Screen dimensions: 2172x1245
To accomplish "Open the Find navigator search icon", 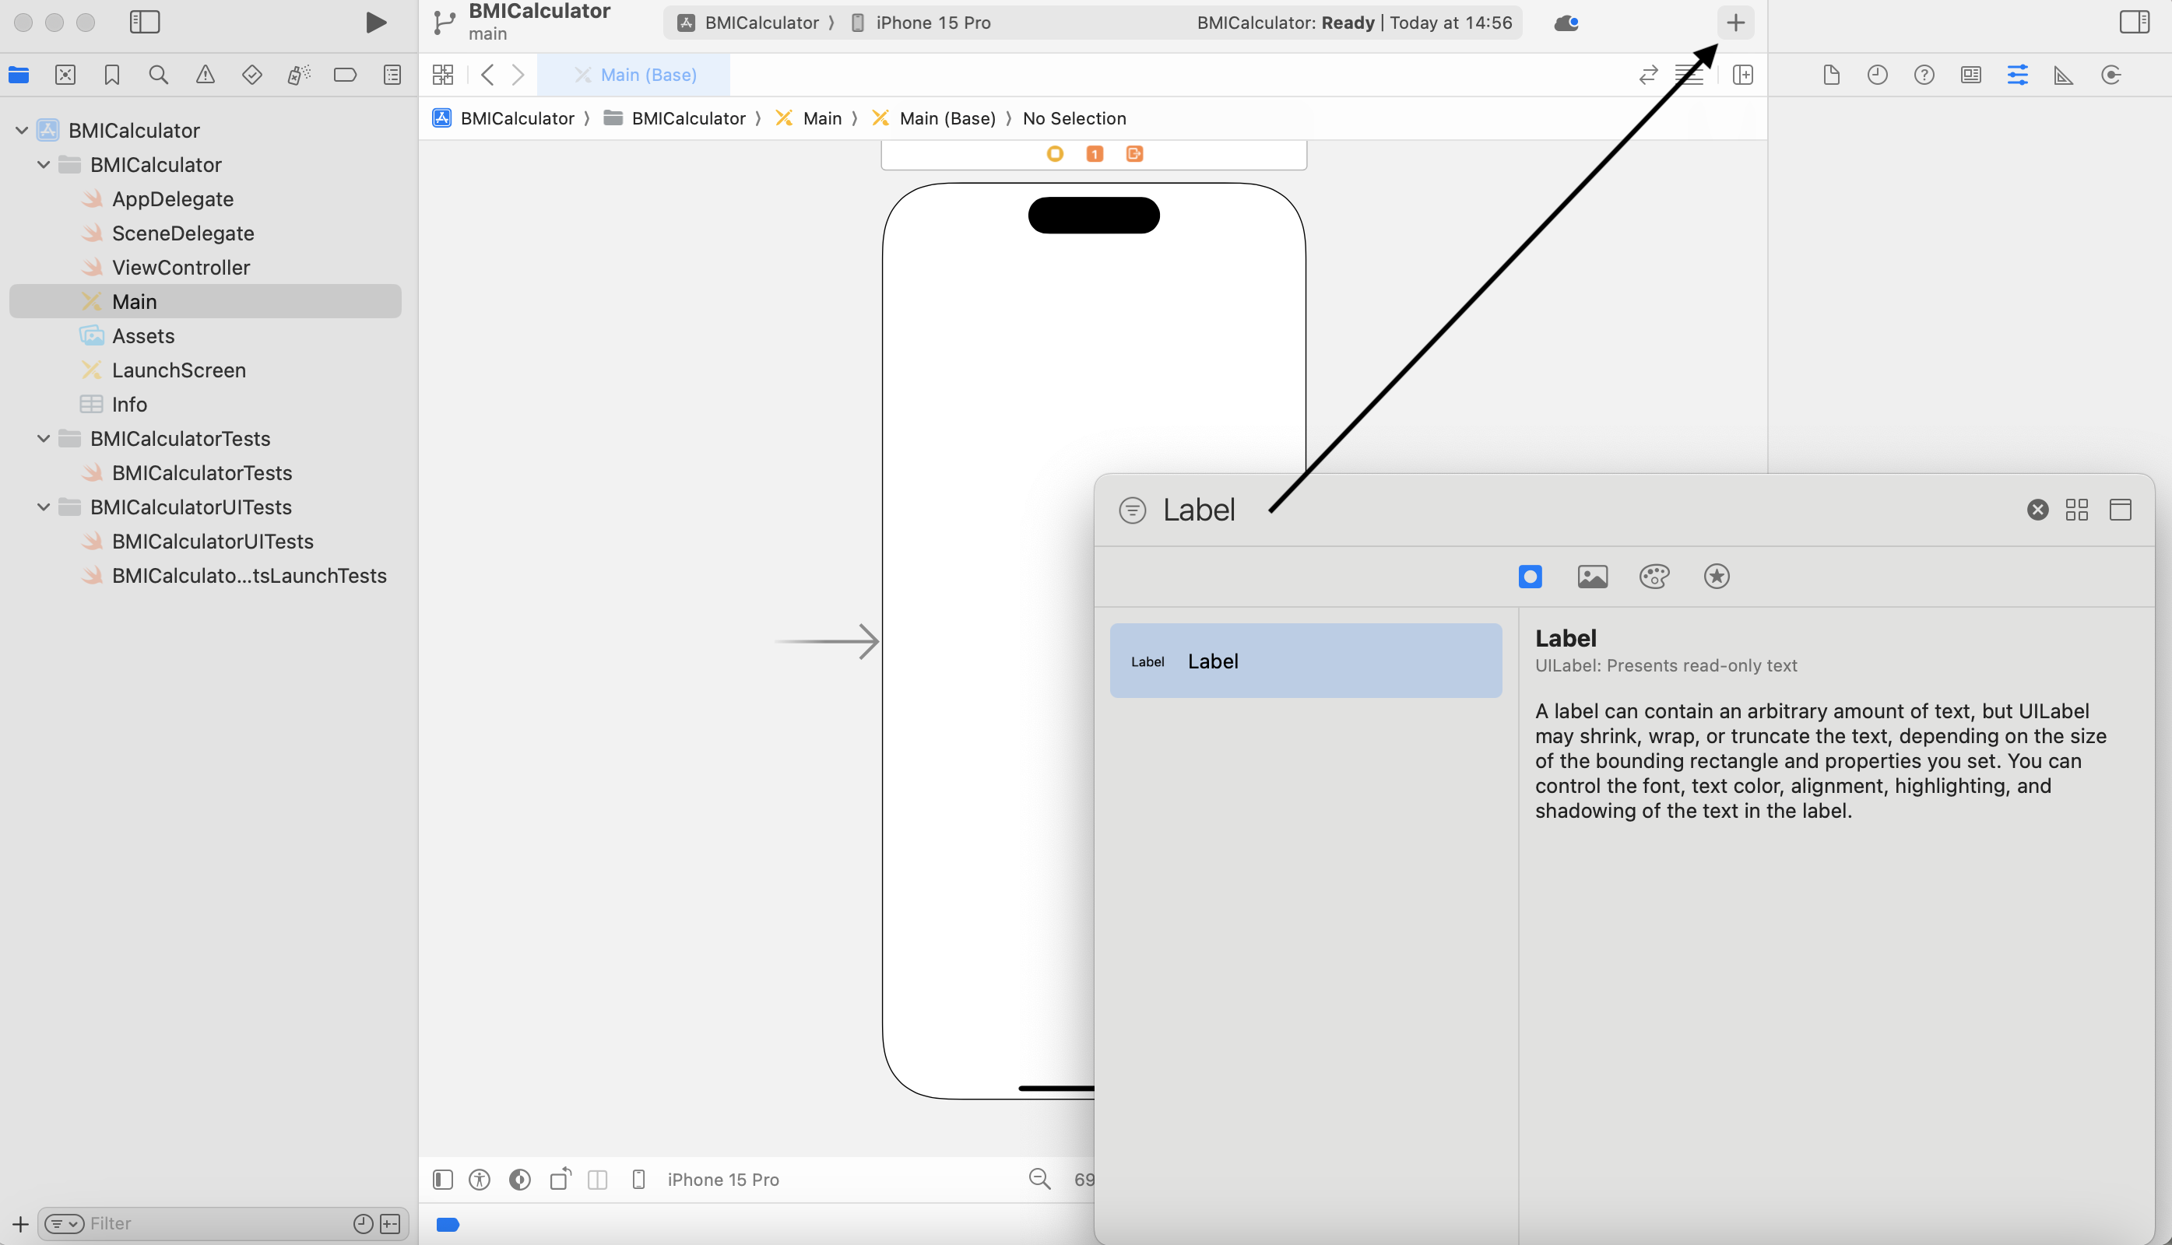I will [158, 75].
